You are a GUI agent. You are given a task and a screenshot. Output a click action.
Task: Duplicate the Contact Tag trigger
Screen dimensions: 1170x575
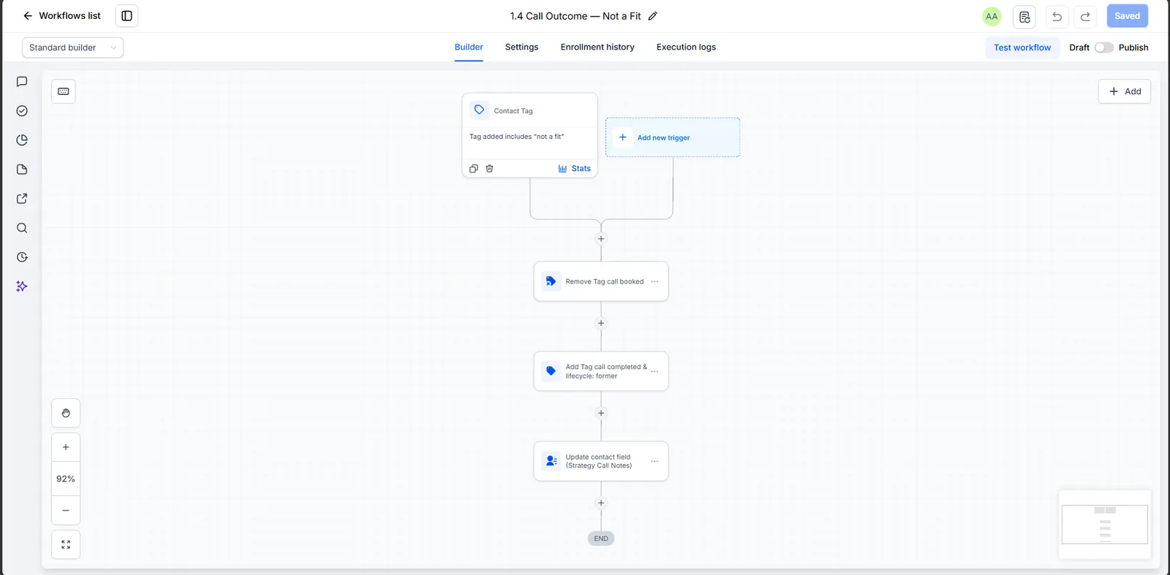[x=474, y=169]
